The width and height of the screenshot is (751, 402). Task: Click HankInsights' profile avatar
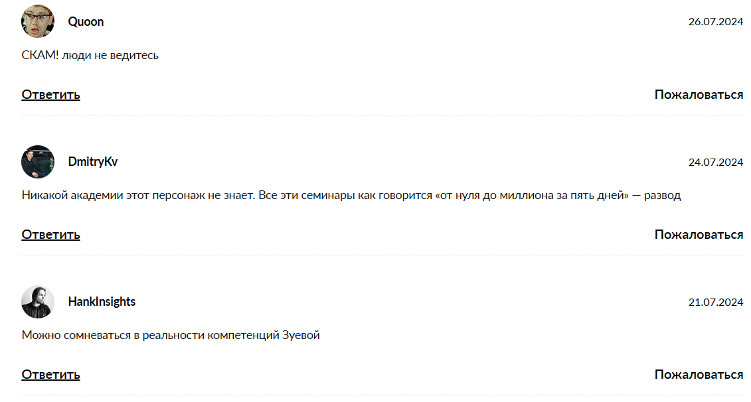38,302
